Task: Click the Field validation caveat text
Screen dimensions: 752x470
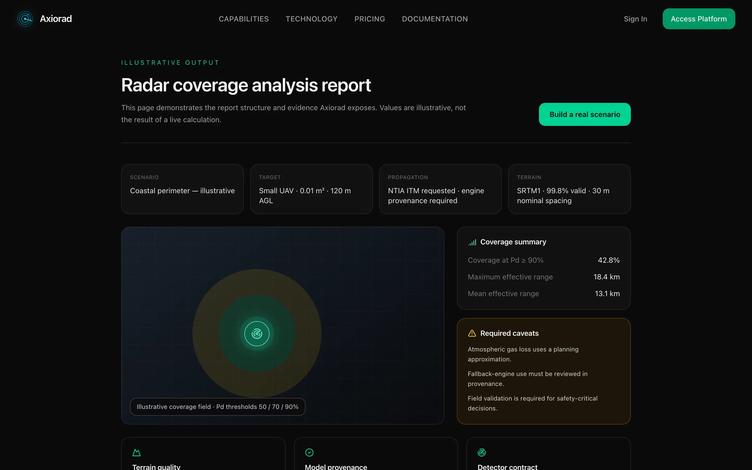Action: coord(532,403)
